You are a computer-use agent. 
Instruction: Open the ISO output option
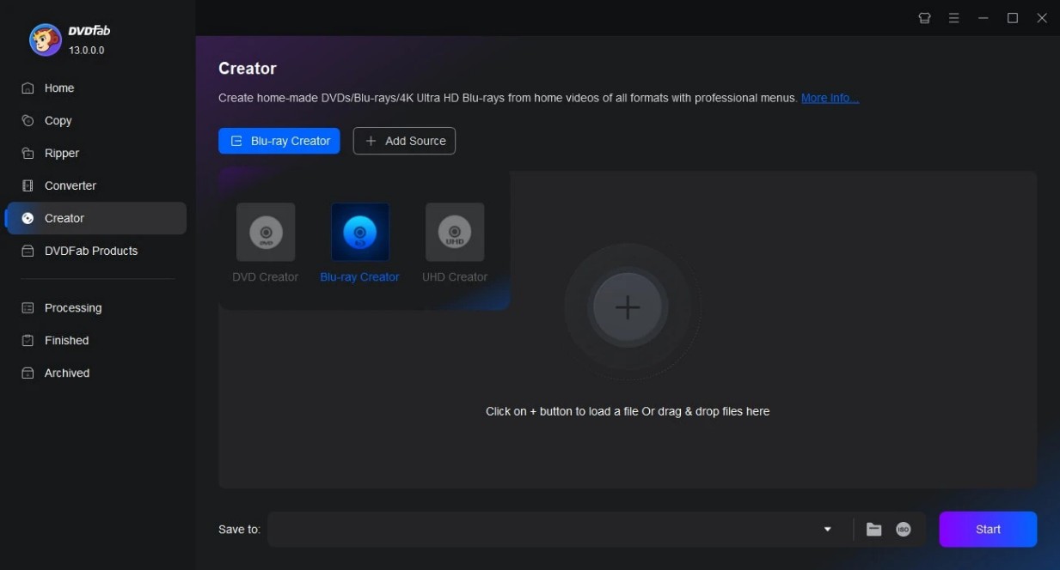pos(903,530)
